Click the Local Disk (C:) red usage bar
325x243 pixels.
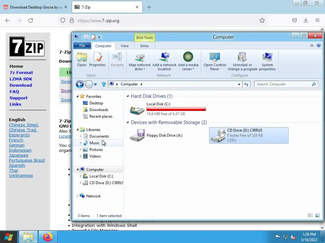[x=176, y=109]
